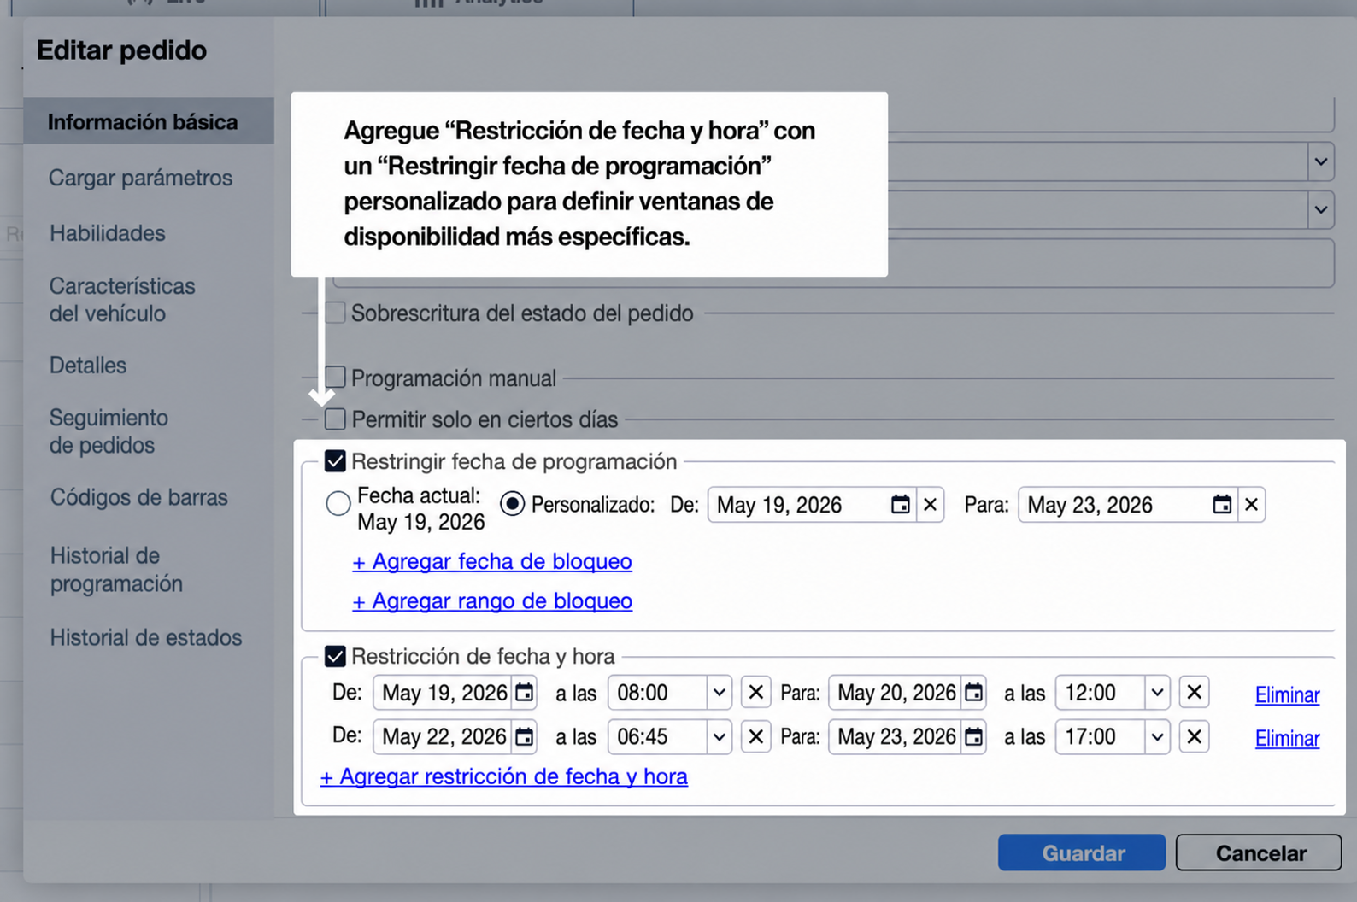Enable Sobrescritura del estado del pedido checkbox

[336, 313]
